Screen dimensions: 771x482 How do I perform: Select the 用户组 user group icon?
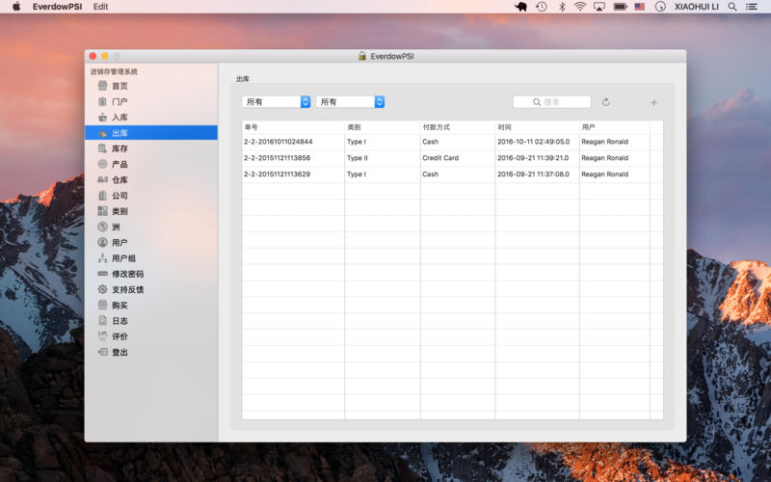tap(102, 258)
